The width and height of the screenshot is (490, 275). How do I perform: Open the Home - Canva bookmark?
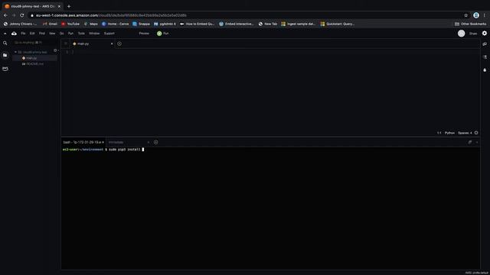coord(116,24)
